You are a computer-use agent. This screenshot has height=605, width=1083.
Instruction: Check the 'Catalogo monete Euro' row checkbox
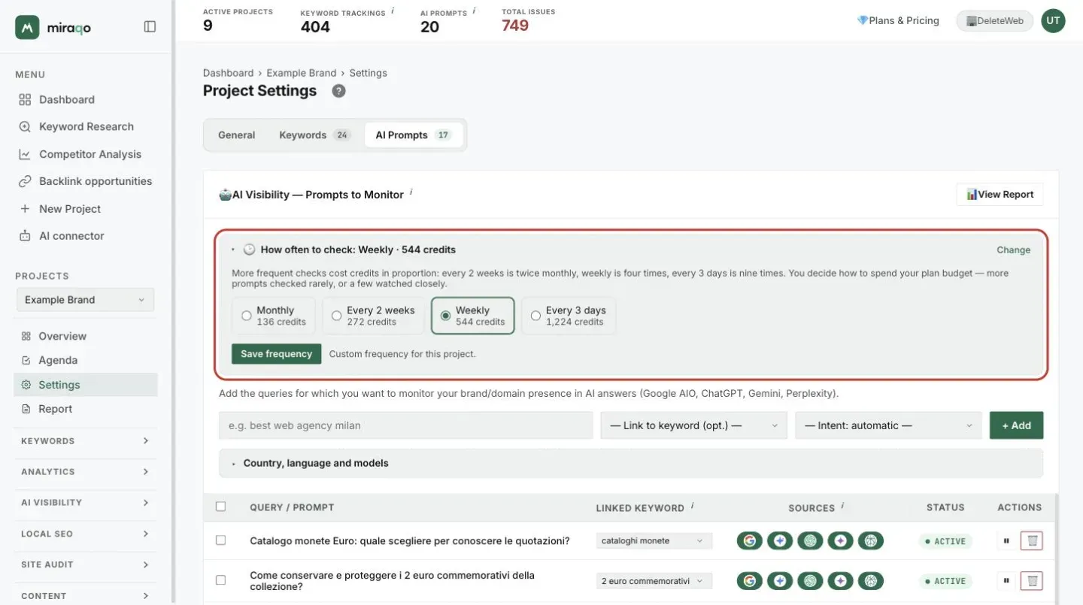220,540
